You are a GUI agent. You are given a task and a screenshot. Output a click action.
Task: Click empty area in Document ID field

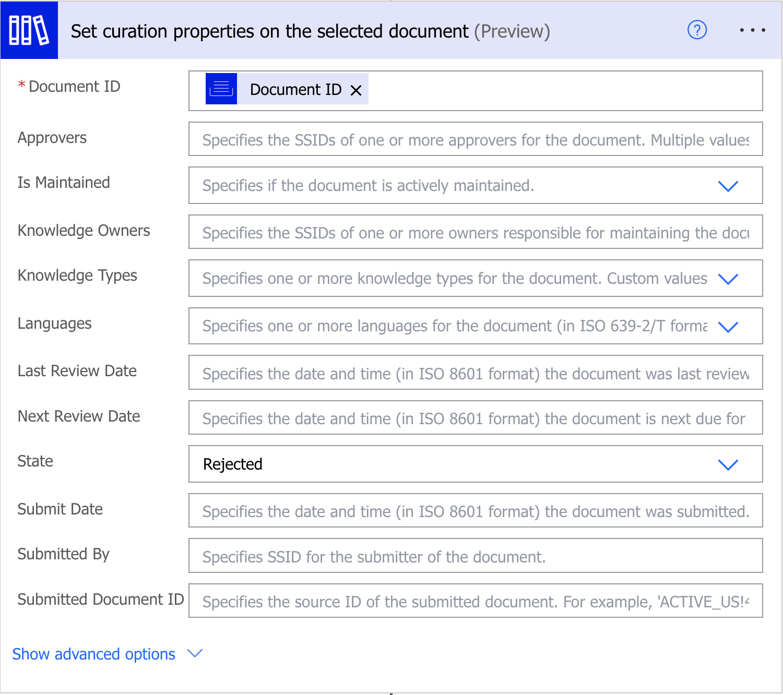(564, 91)
